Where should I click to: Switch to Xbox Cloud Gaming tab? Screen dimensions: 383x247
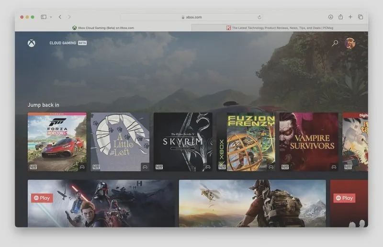point(103,28)
